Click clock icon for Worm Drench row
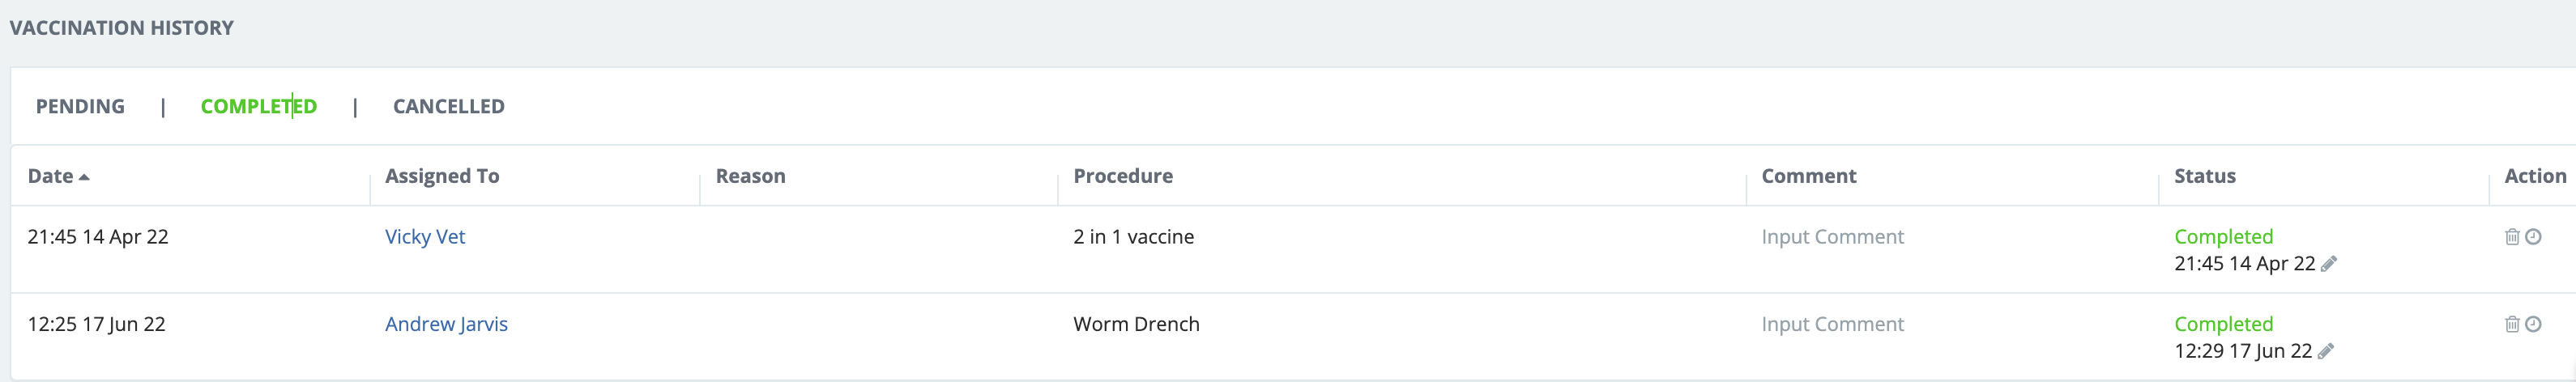 point(2533,324)
